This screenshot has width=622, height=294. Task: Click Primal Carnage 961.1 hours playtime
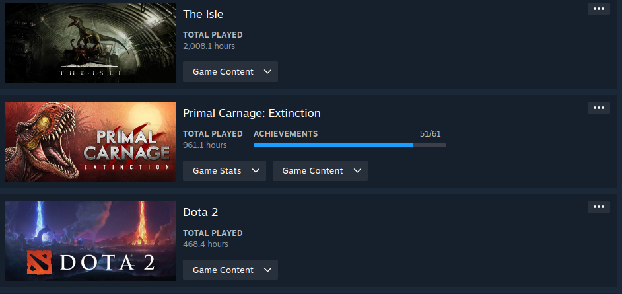pos(205,145)
